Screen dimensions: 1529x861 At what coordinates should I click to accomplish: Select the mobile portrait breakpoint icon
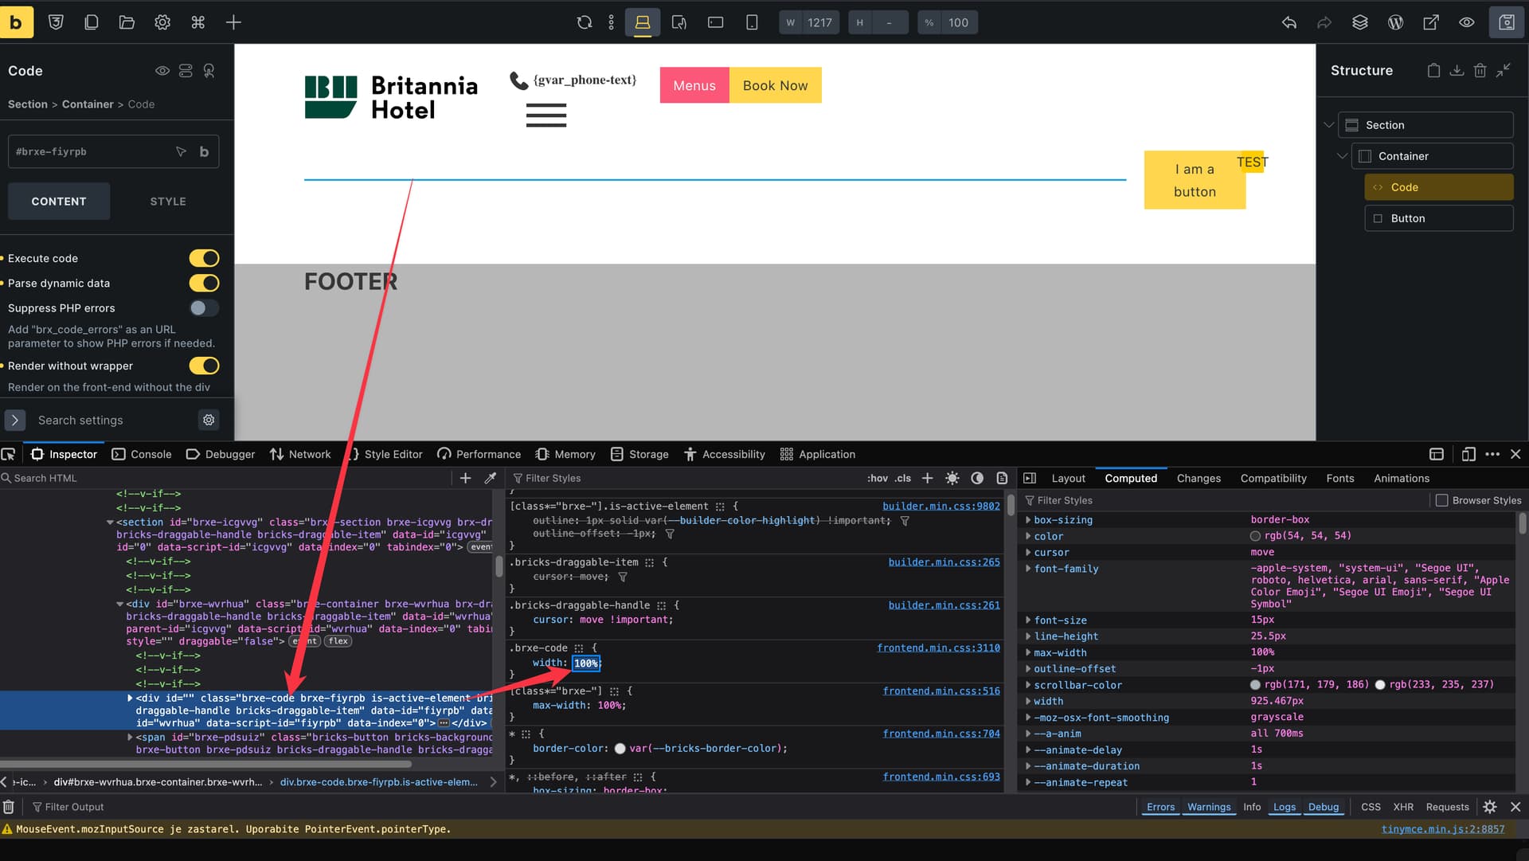coord(752,22)
